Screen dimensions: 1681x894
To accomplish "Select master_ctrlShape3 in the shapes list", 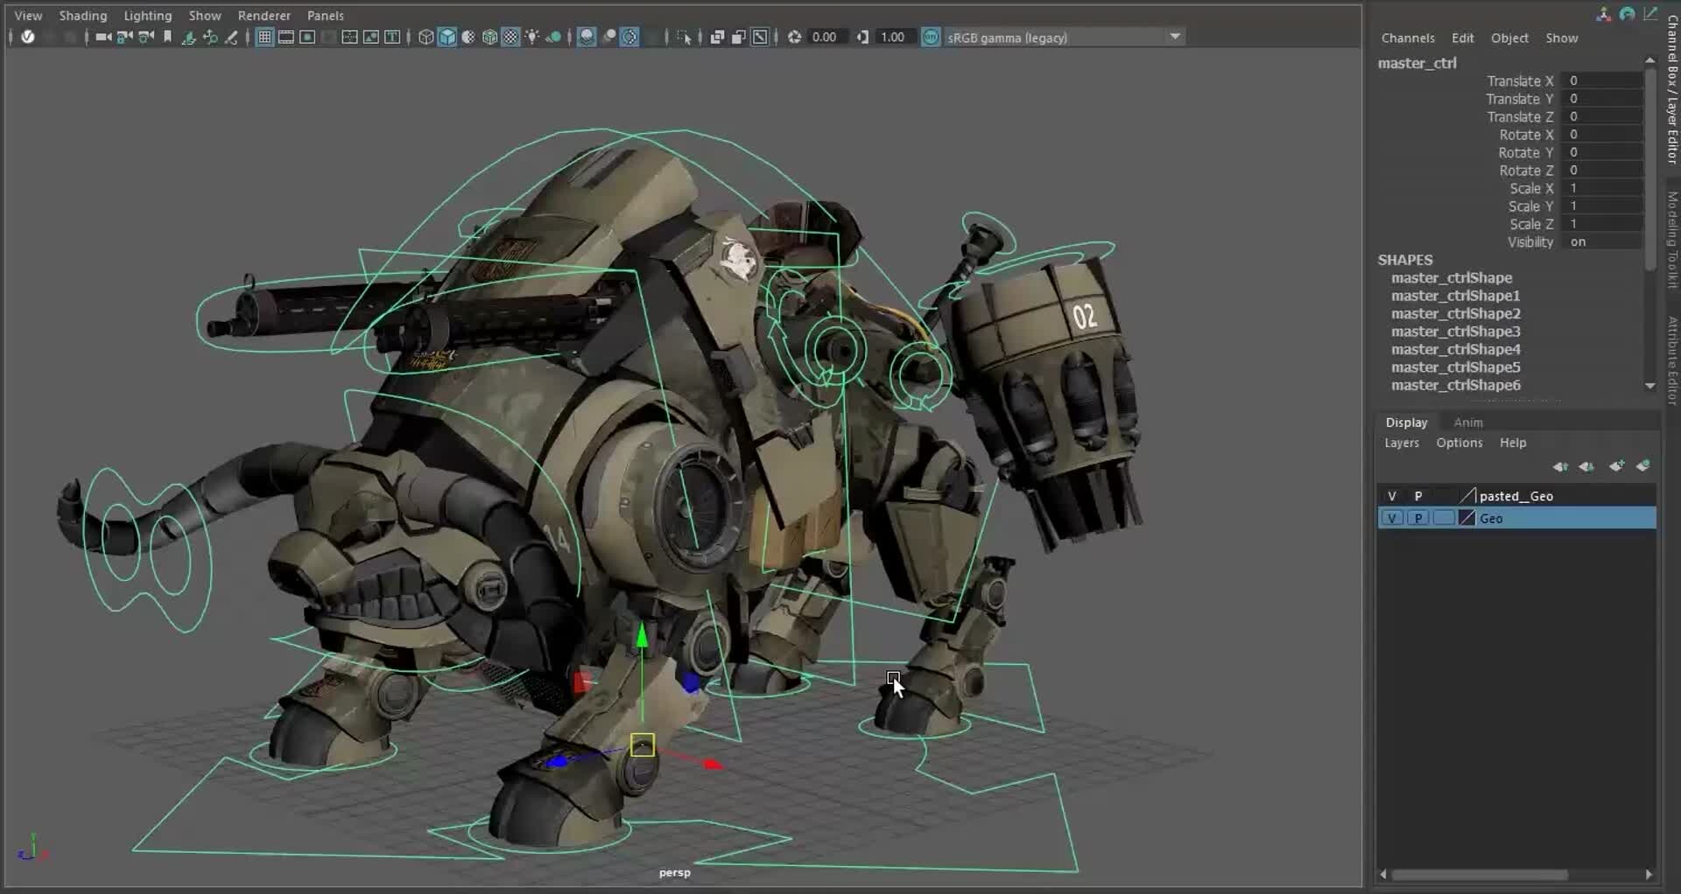I will tap(1456, 331).
